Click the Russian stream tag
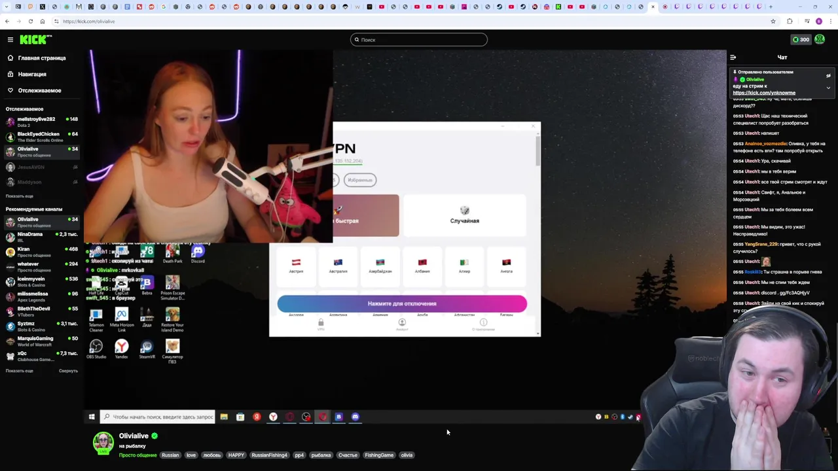 point(170,455)
